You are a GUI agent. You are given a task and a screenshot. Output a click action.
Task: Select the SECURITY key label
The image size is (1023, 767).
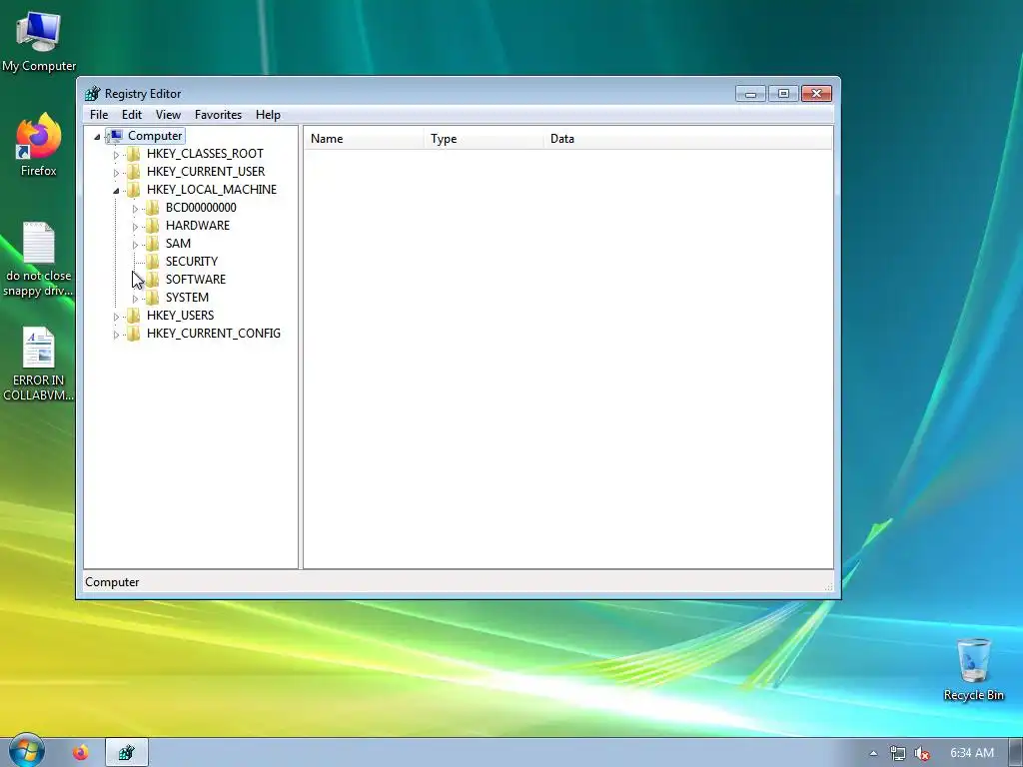(x=192, y=262)
